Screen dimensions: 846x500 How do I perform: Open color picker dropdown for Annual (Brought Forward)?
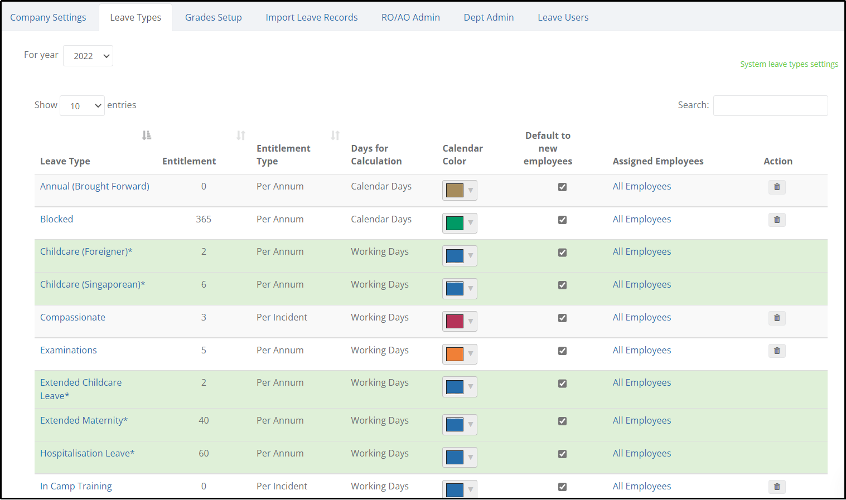(471, 191)
